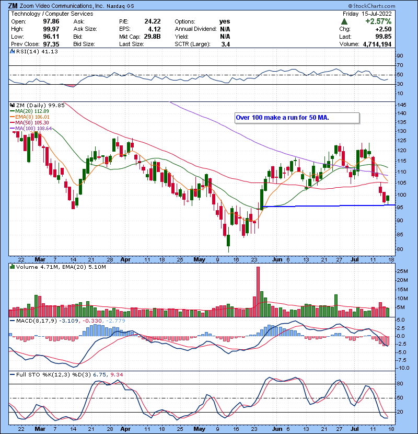Click the Volume 4,714,194 value

point(377,44)
